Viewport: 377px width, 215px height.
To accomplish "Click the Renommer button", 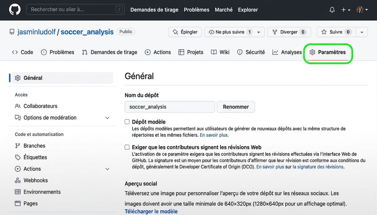I will coord(236,107).
